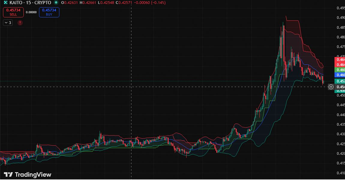Click the 0.475 price axis value
Viewport: 345px width, 180px height.
click(341, 47)
